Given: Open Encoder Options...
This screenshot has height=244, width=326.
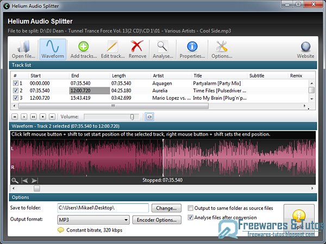Looking at the screenshot, I should [157, 220].
